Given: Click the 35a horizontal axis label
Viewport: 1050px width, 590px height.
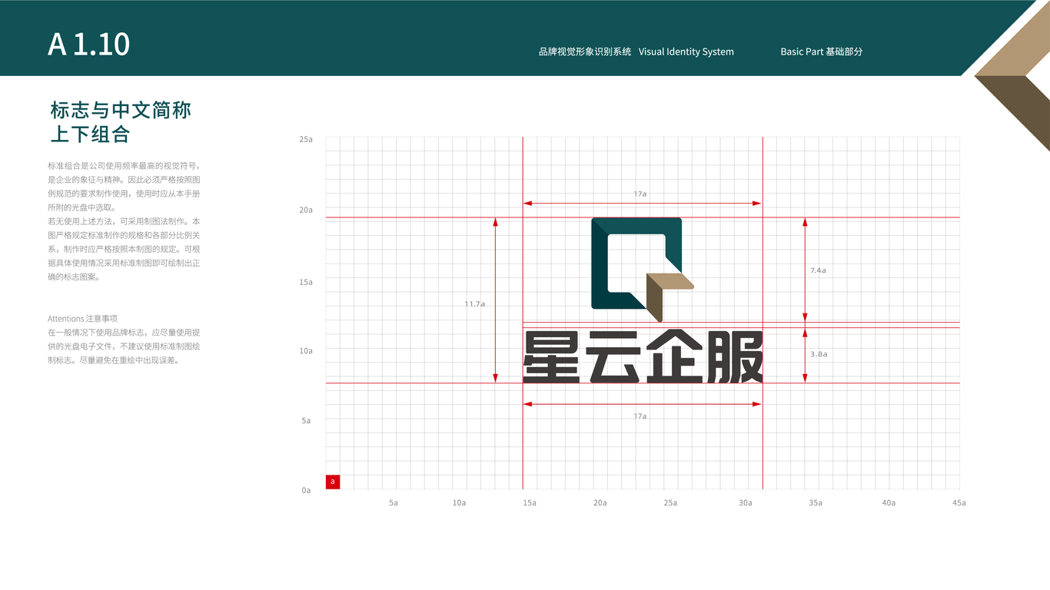Looking at the screenshot, I should (816, 502).
